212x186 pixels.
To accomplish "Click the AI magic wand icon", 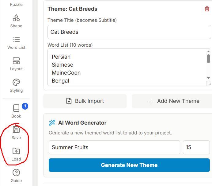I will 52,123.
